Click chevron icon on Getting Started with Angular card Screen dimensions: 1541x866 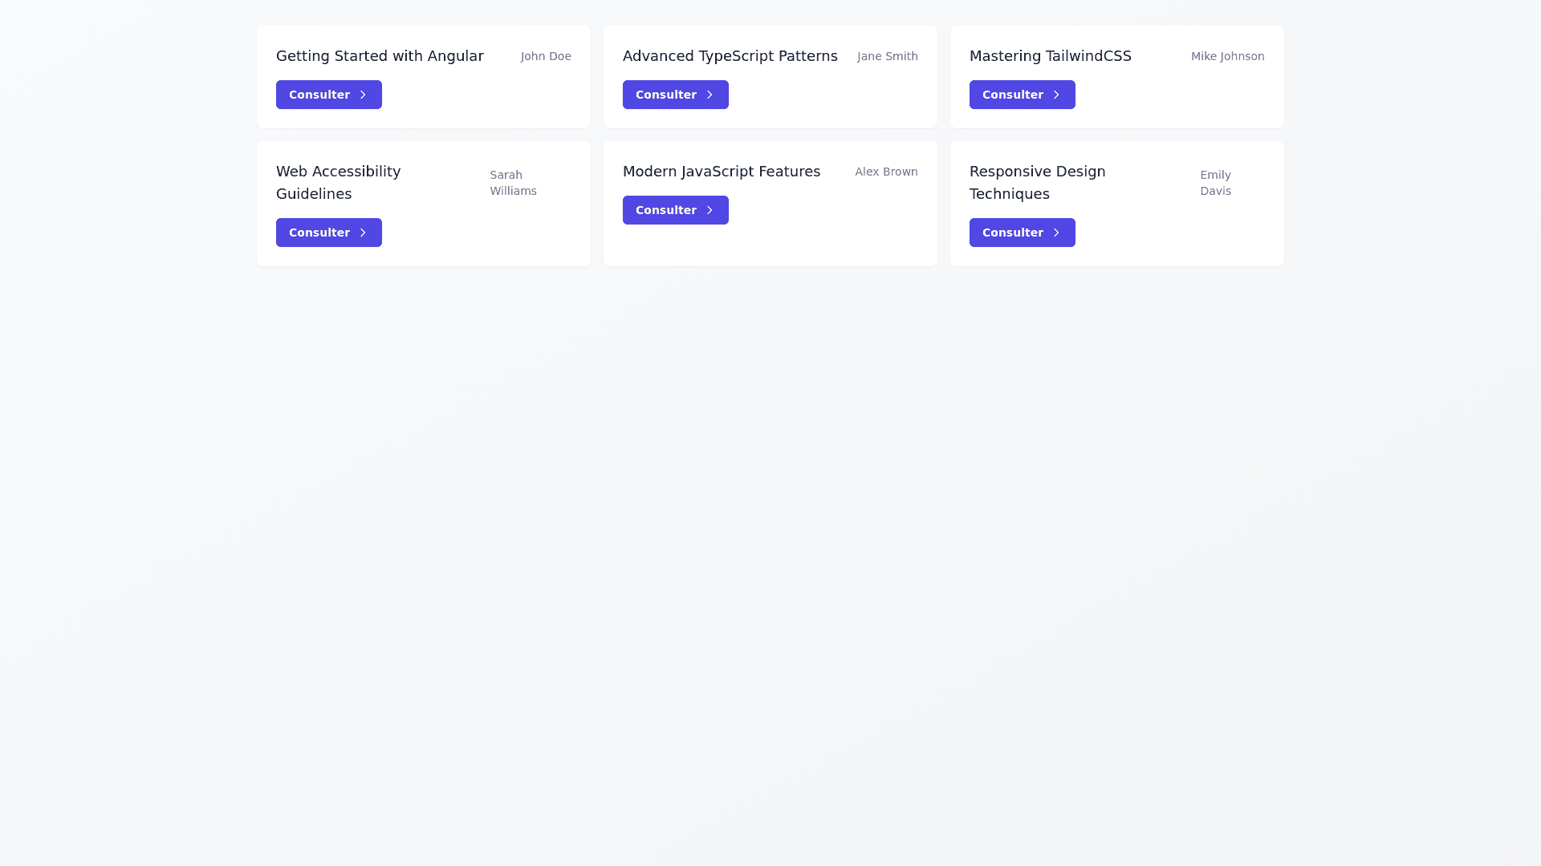(363, 95)
